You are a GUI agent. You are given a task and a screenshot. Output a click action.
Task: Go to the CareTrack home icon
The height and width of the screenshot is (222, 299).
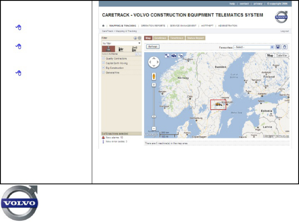(x=103, y=26)
